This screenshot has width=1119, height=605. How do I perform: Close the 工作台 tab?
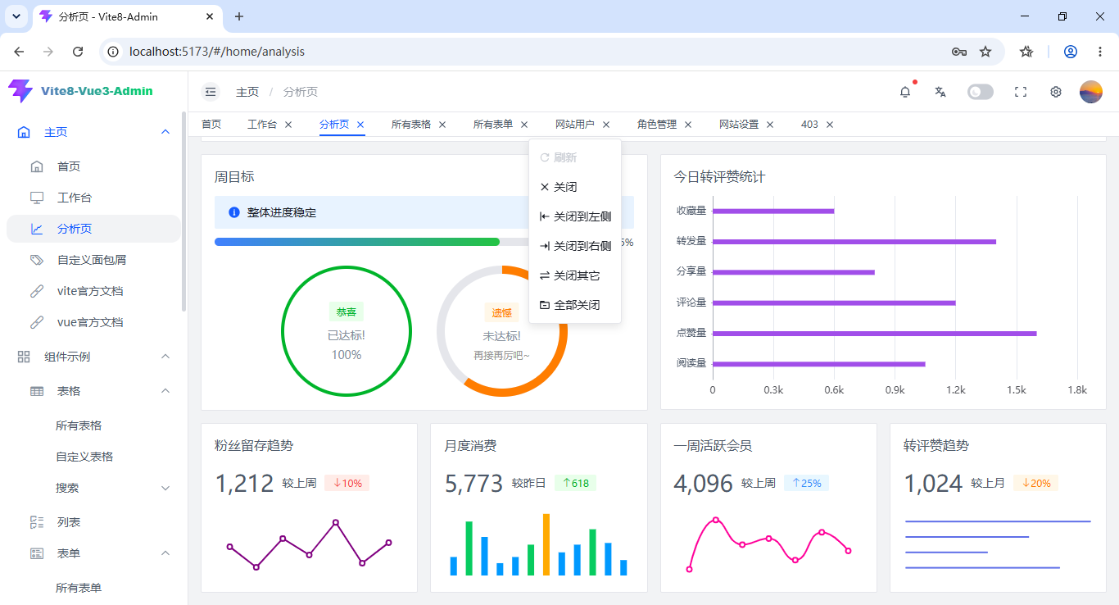(x=288, y=125)
